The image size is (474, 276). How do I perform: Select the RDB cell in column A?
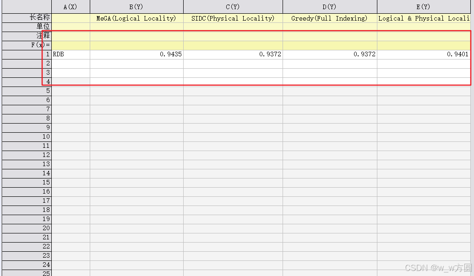(71, 54)
